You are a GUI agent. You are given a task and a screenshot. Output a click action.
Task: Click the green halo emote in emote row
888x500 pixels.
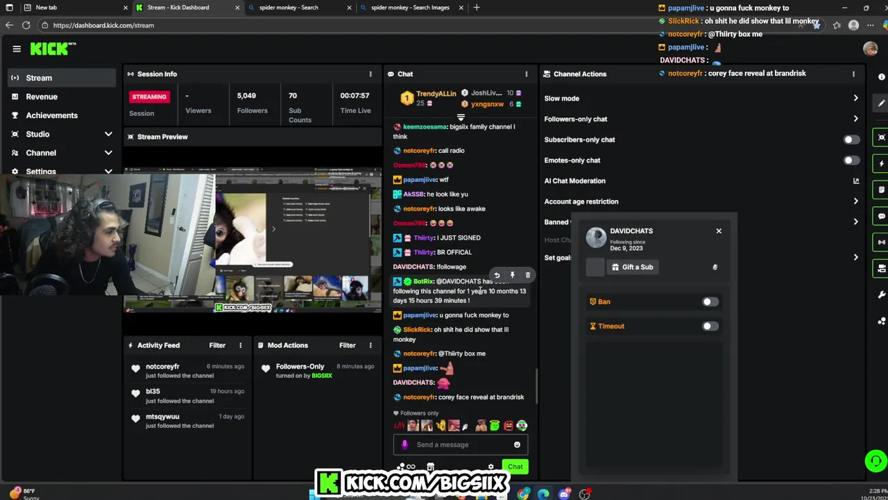495,426
